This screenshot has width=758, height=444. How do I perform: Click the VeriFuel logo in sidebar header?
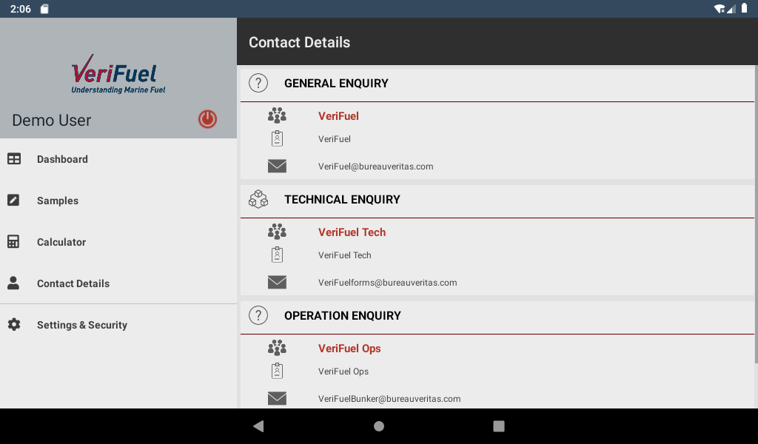(x=118, y=73)
